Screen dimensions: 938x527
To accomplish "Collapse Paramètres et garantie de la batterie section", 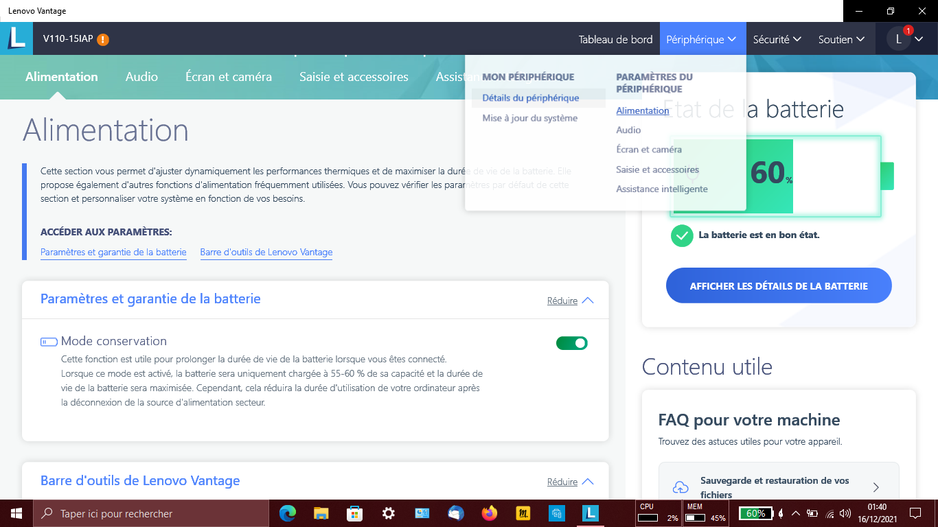I will pos(570,301).
